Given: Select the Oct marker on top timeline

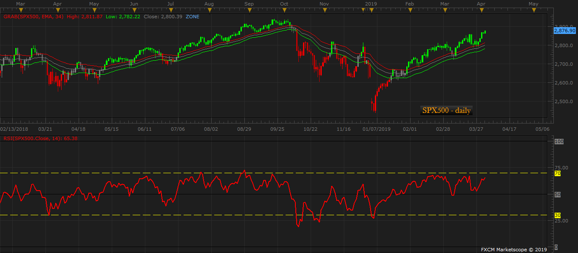Looking at the screenshot, I should 284,10.
